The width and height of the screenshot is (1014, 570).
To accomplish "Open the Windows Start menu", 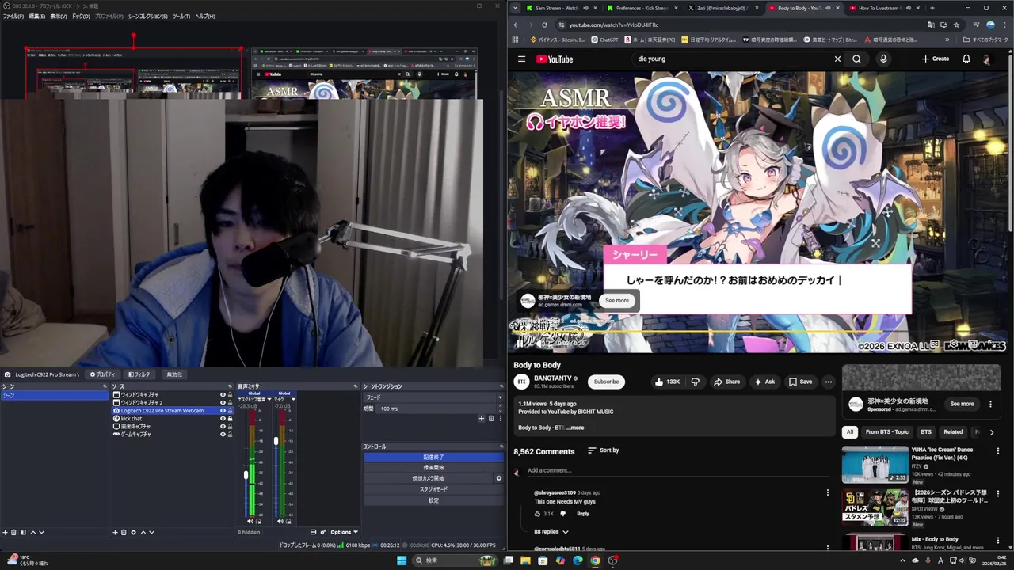I will click(x=402, y=560).
